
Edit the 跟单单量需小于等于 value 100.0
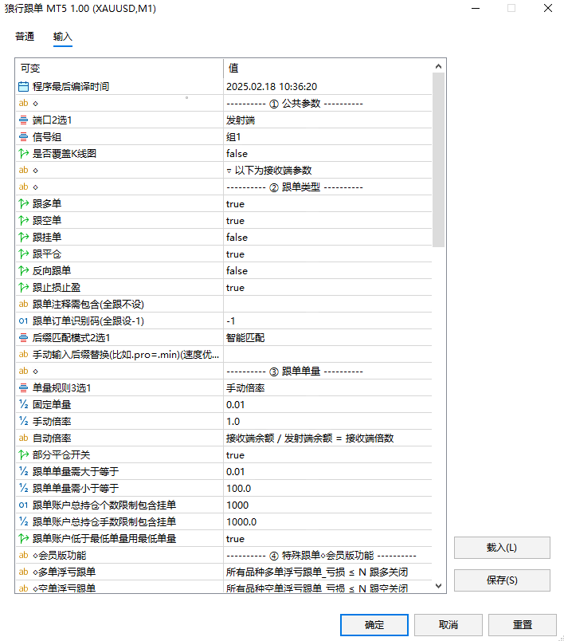(x=327, y=489)
